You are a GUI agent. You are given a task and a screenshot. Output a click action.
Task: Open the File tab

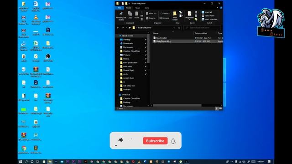coord(120,8)
